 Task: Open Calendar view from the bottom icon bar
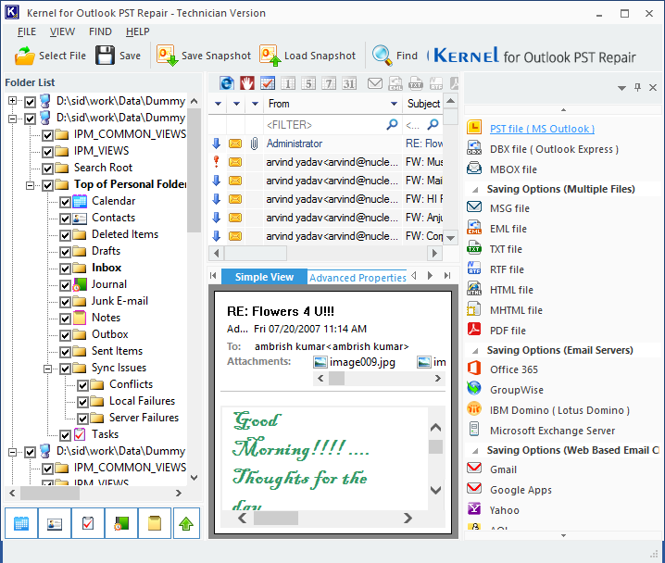(21, 523)
